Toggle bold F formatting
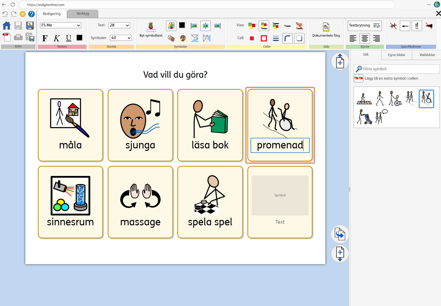The height and width of the screenshot is (306, 441). [45, 38]
